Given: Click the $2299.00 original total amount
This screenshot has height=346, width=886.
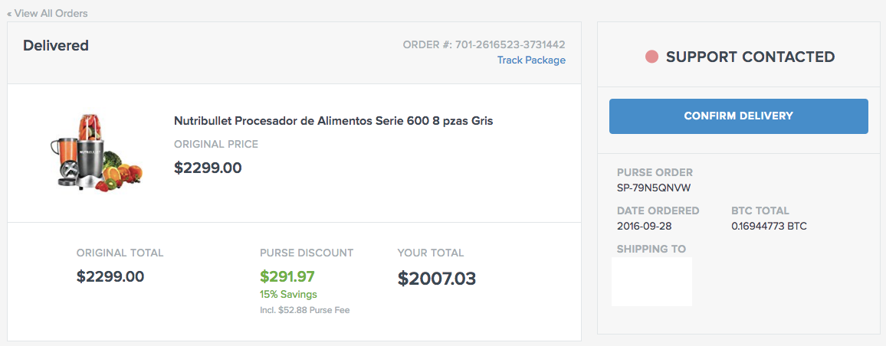Looking at the screenshot, I should [x=110, y=276].
